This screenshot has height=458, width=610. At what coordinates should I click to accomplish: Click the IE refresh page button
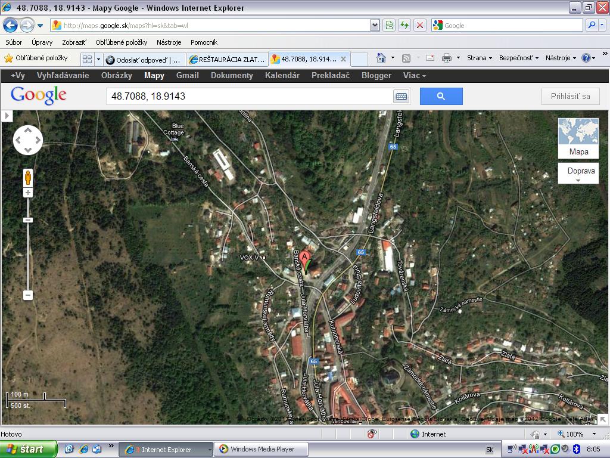pyautogui.click(x=404, y=26)
